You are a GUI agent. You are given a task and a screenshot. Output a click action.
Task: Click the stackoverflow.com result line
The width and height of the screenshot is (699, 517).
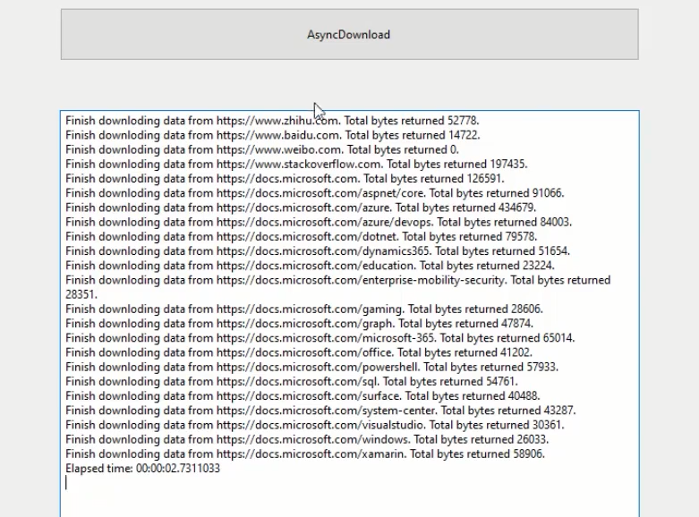point(296,164)
